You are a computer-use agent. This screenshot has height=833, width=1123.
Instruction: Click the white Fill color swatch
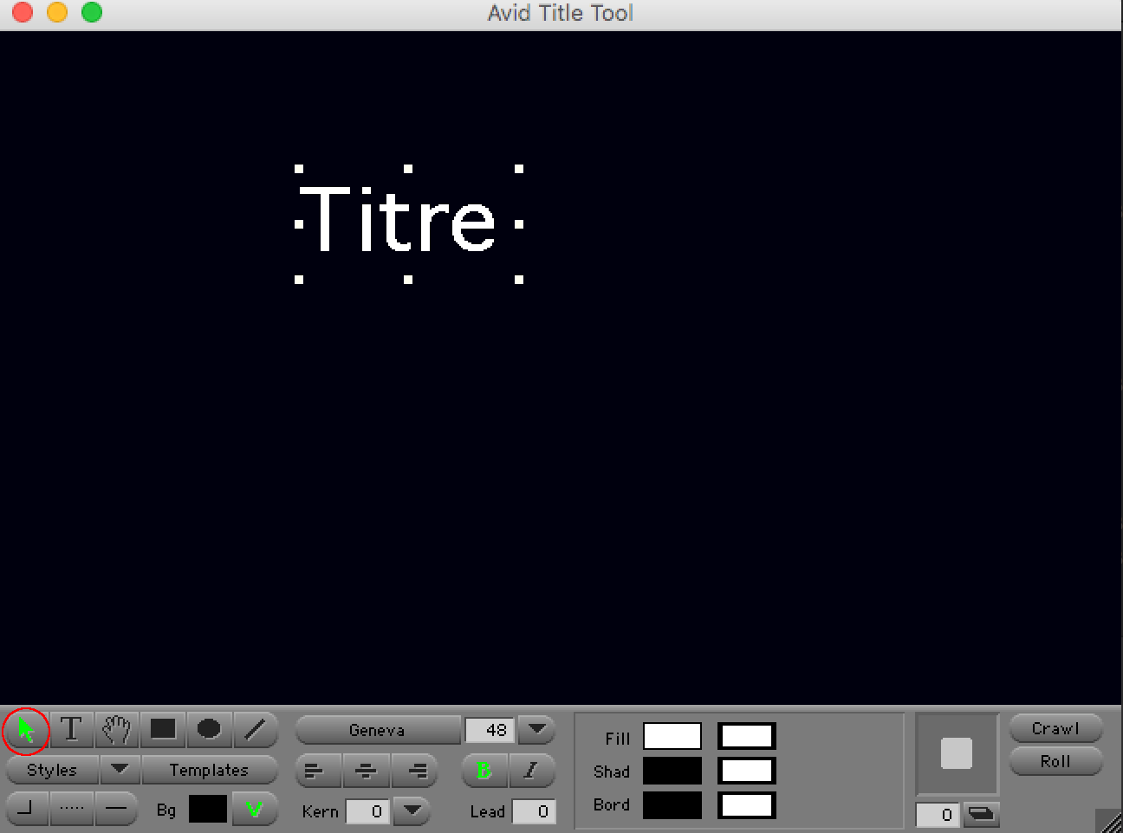coord(672,737)
